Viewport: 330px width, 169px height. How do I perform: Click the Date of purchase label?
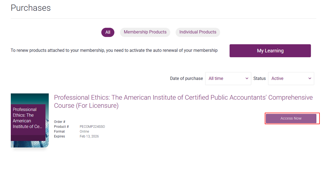[186, 79]
